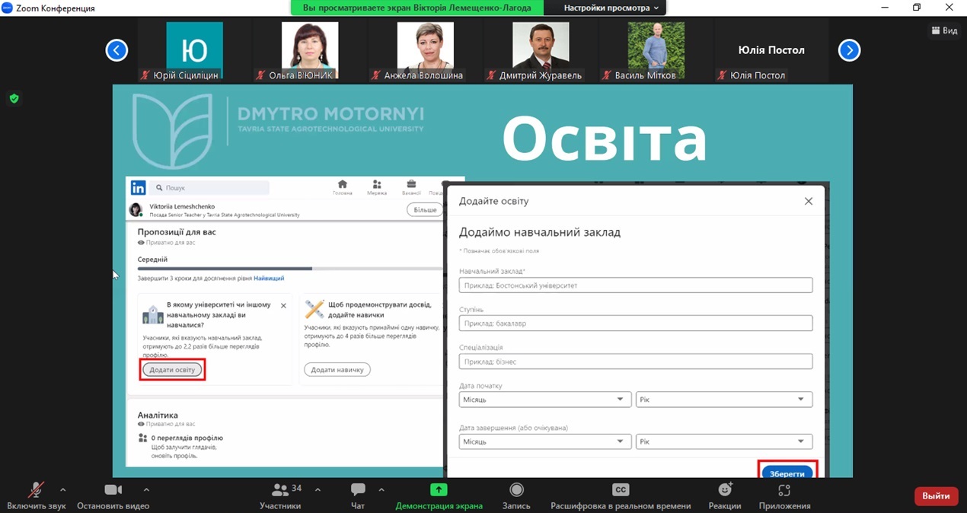Click the Zoom app icon in title bar
The image size is (967, 513).
click(8, 8)
